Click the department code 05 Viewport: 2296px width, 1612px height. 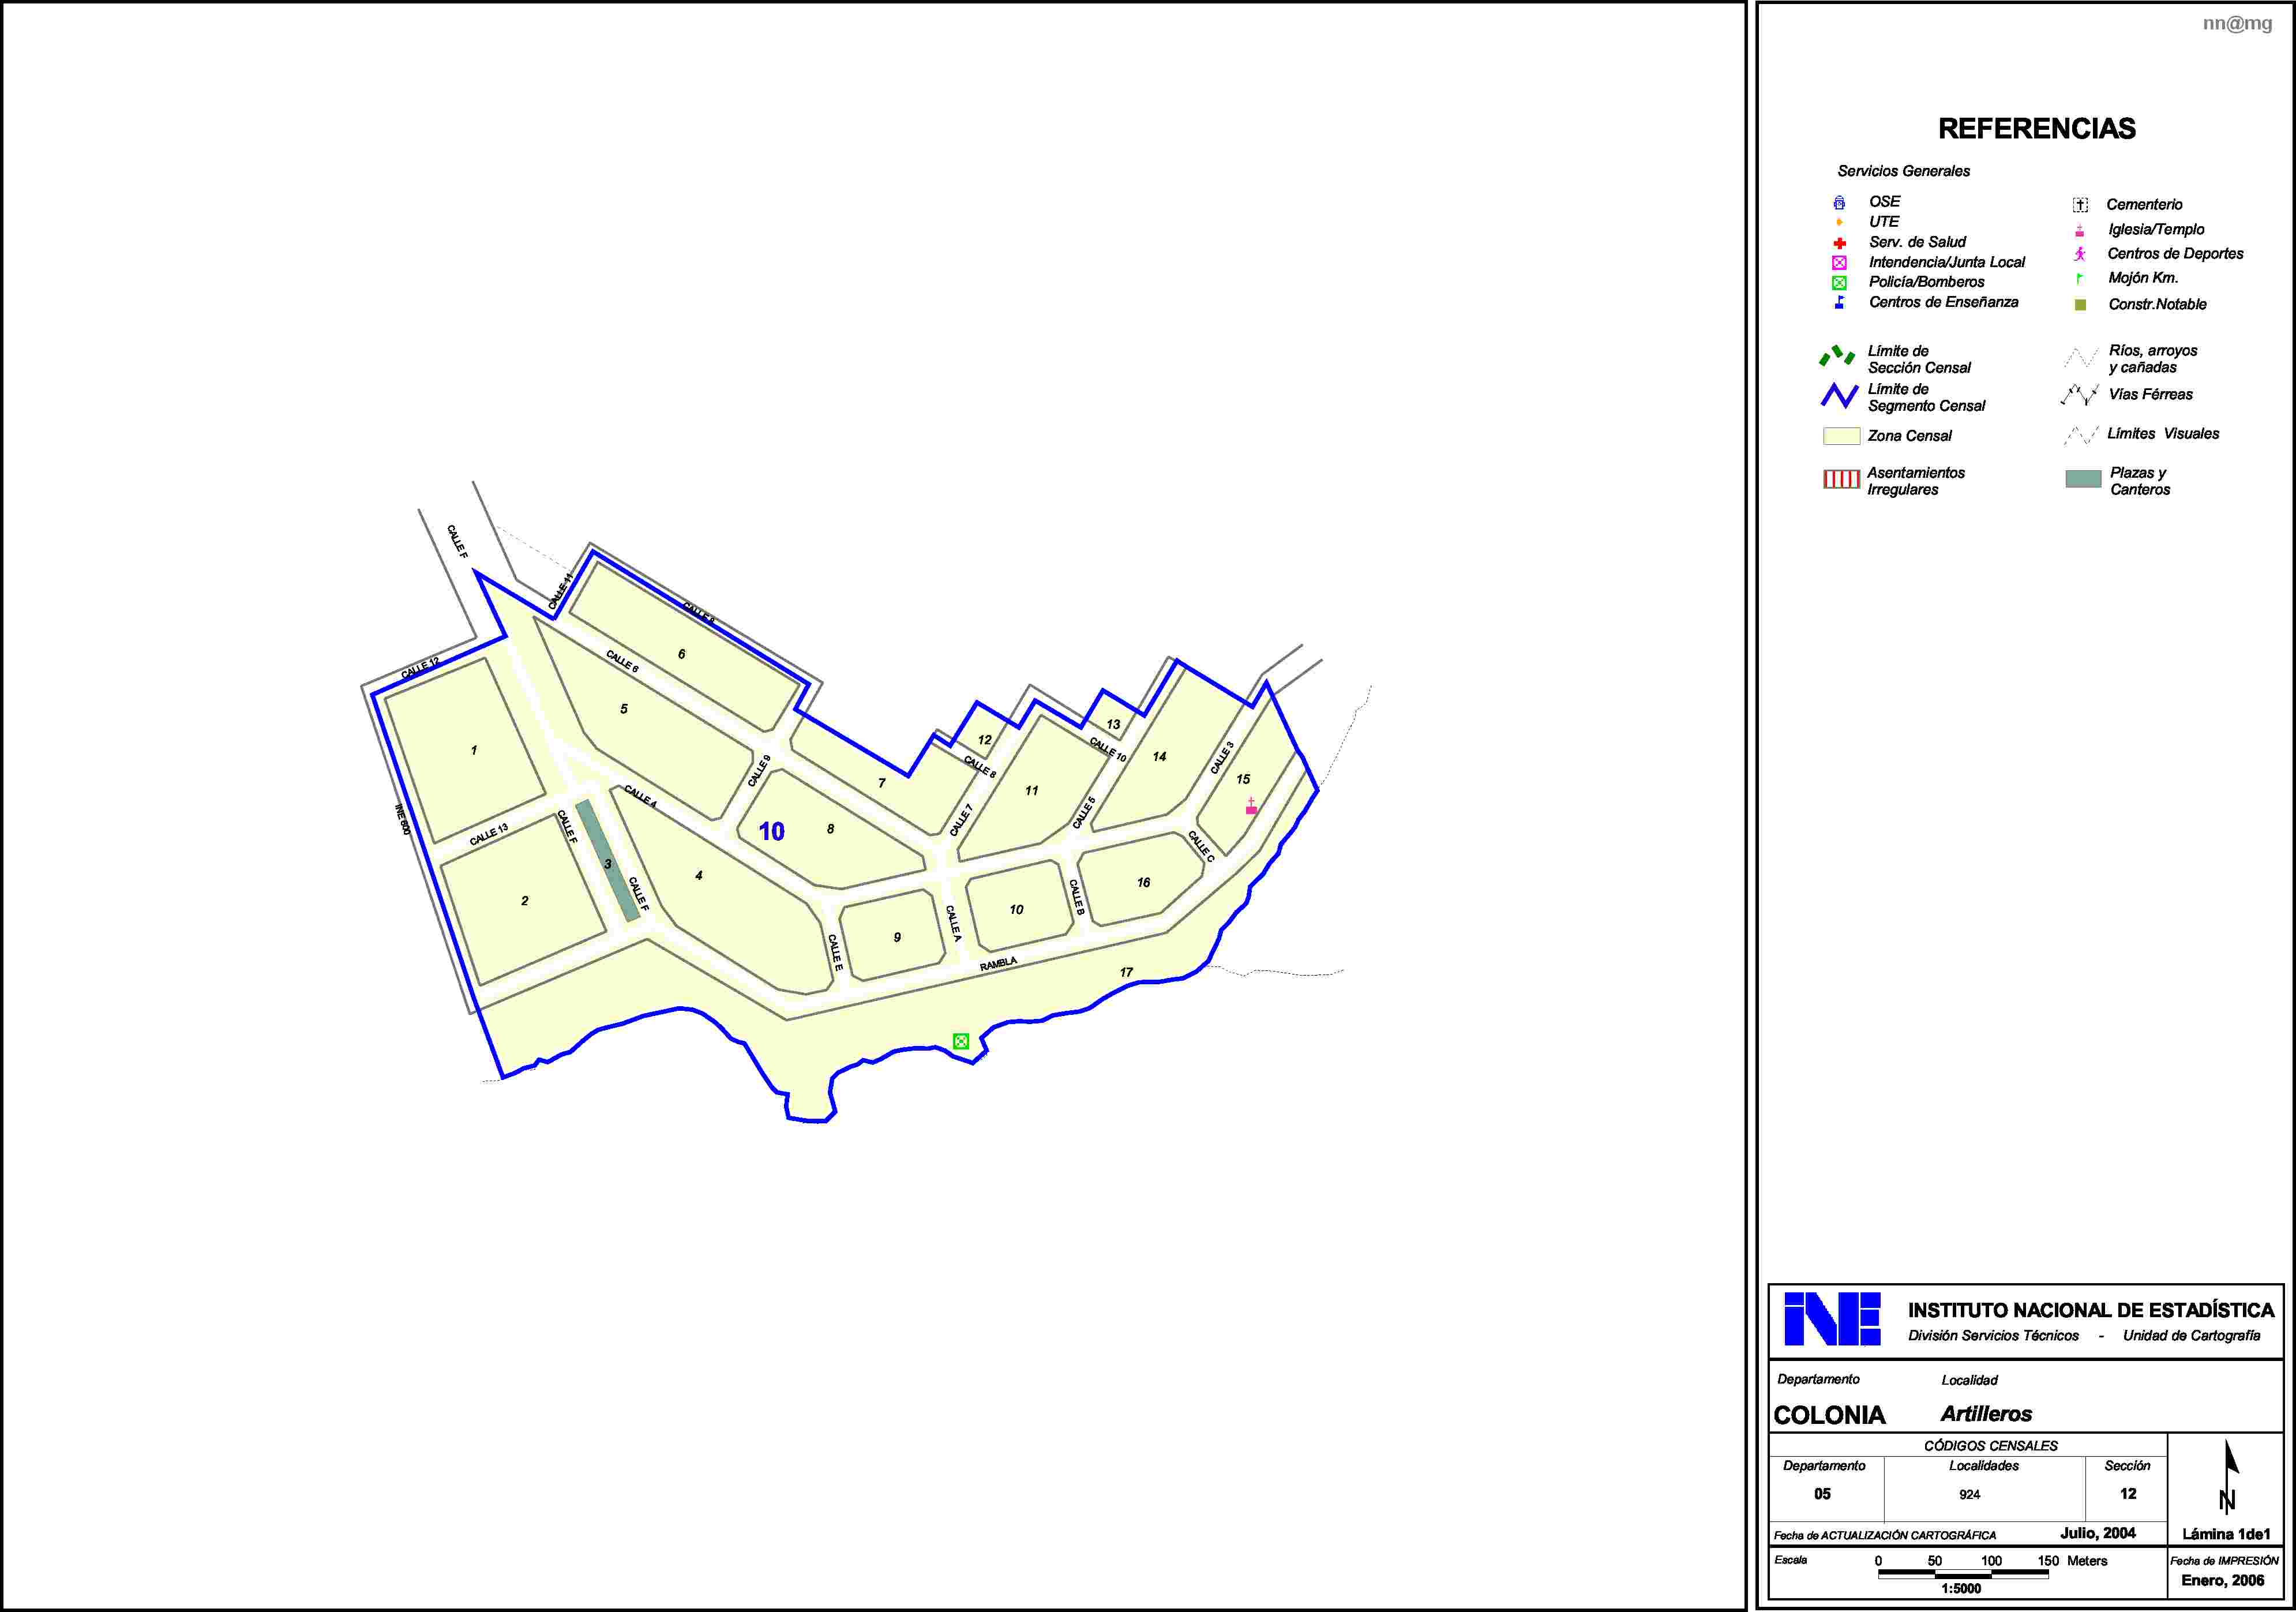tap(1822, 1494)
